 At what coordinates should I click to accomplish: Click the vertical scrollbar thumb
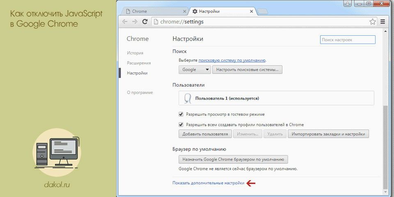[386, 147]
